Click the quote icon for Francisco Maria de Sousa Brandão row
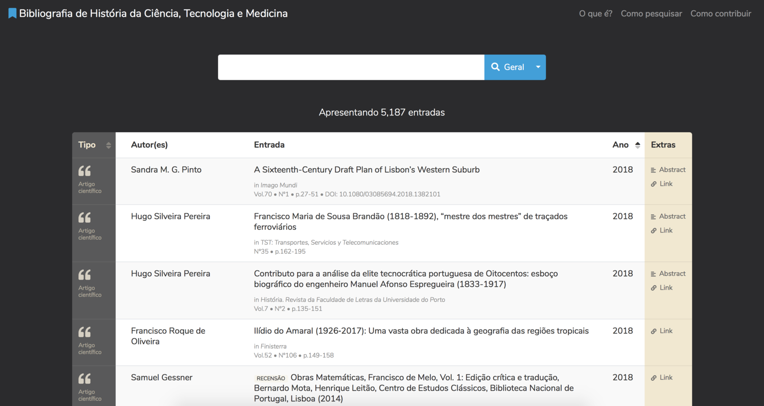764x406 pixels. point(85,218)
